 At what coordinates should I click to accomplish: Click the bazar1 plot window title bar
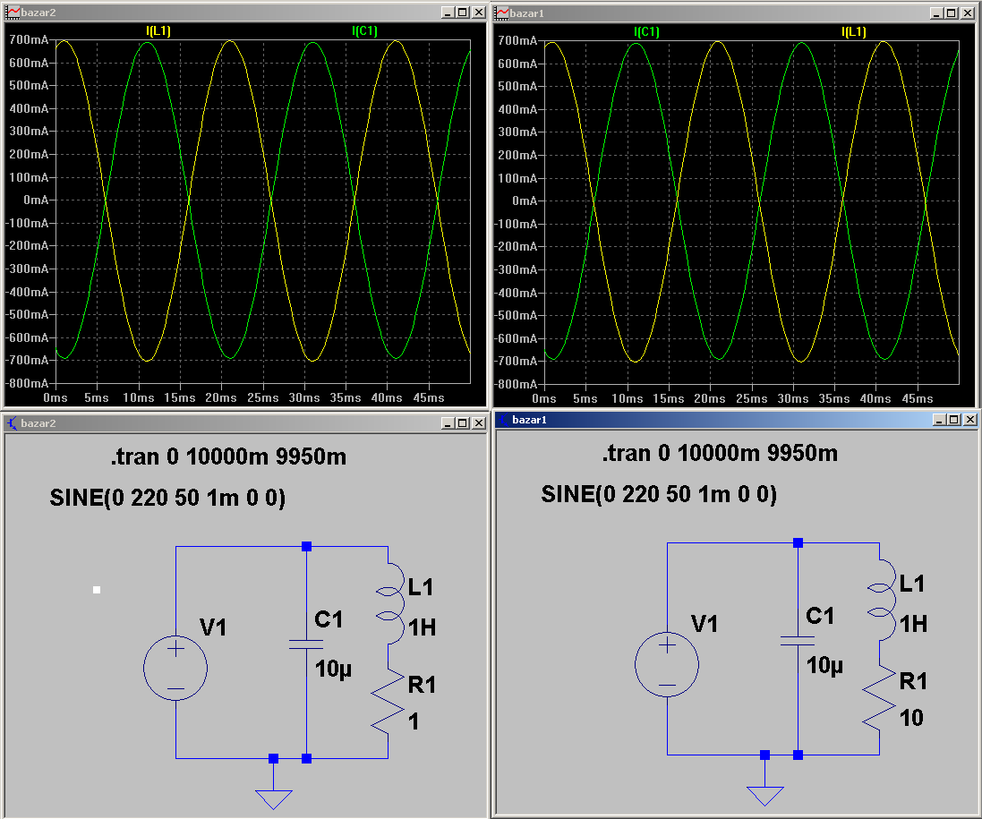[716, 13]
